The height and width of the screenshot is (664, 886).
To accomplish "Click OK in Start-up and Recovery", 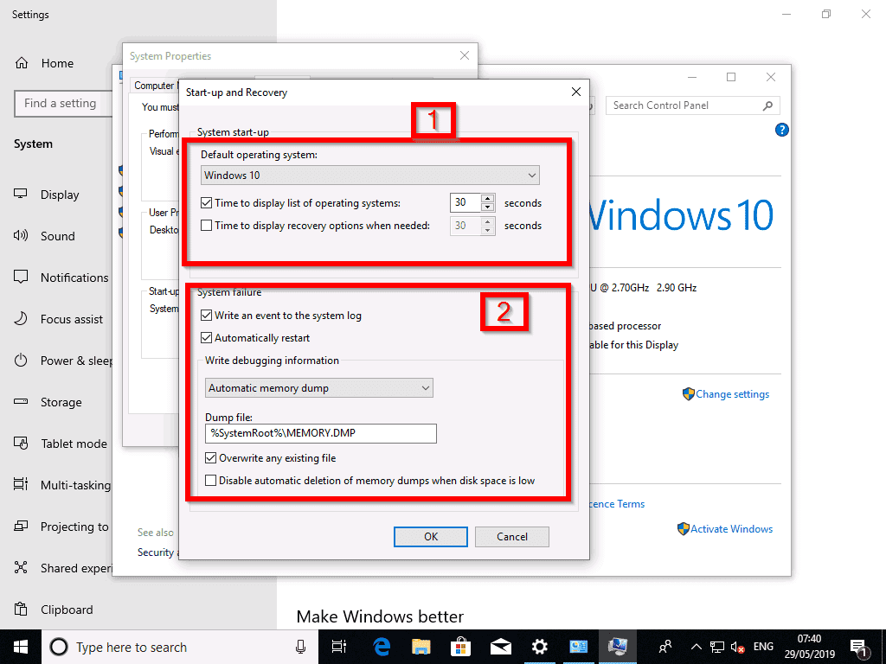I will 430,536.
